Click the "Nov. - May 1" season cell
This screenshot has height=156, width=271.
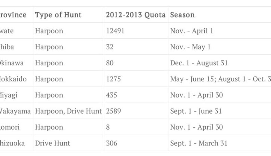click(190, 47)
